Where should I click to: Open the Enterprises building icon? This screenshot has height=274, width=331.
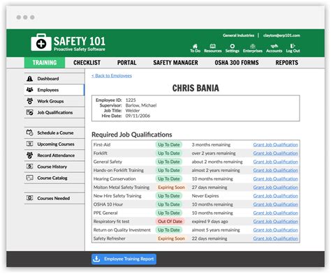(253, 46)
